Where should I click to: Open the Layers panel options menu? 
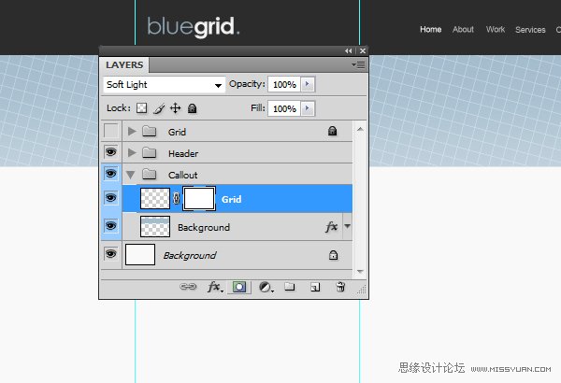click(x=358, y=64)
